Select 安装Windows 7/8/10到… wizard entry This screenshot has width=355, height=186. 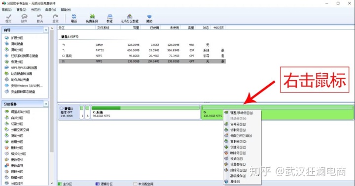pyautogui.click(x=24, y=86)
